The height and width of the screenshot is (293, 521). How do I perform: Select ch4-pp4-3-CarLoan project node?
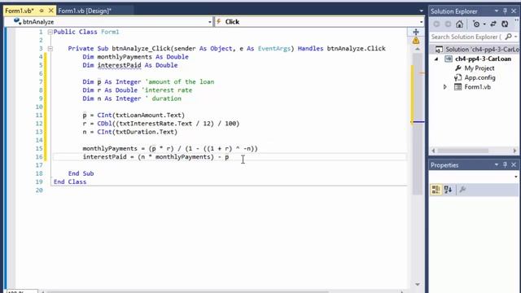click(483, 59)
